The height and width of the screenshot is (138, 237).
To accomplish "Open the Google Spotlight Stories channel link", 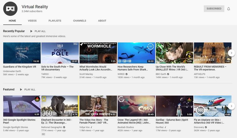I will coord(16,127).
